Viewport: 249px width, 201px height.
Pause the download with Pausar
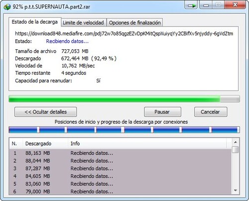162,112
